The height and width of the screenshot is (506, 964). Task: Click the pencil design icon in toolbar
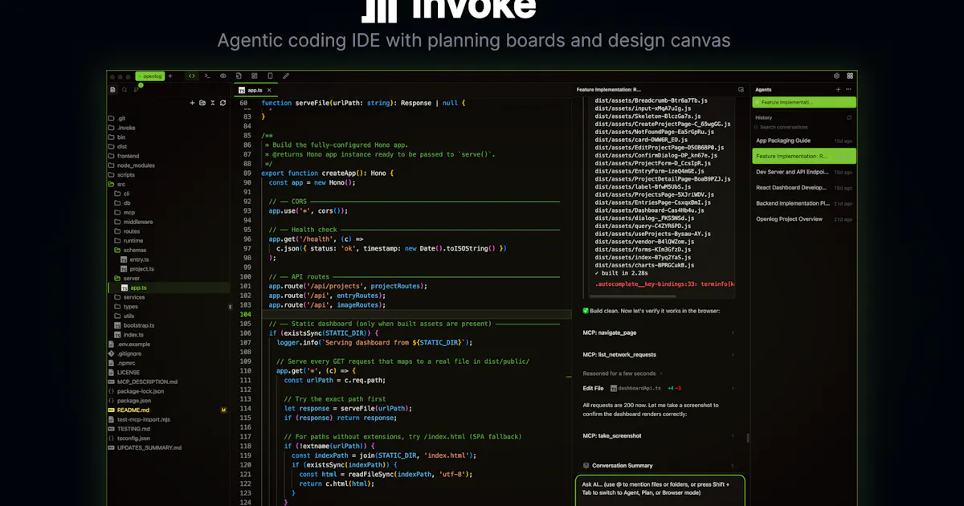click(285, 76)
